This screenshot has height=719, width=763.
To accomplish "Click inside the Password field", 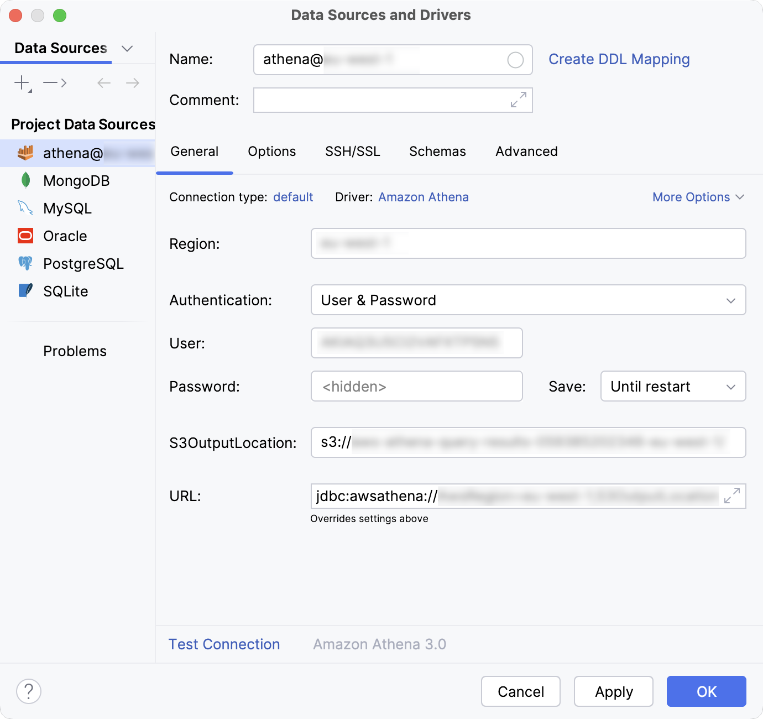I will click(x=417, y=386).
